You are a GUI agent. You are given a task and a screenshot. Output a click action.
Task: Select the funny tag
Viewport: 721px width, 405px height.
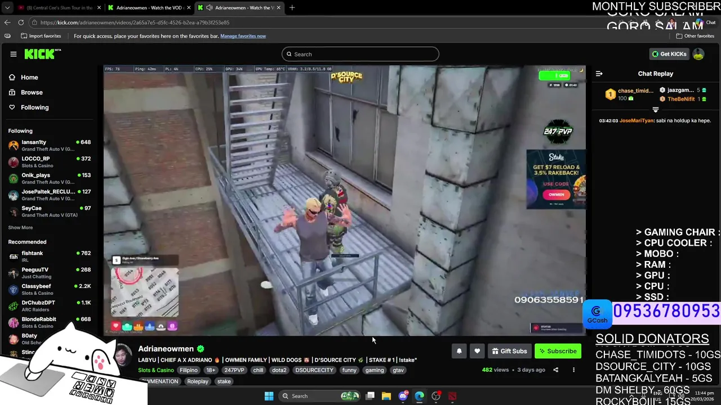coord(349,370)
